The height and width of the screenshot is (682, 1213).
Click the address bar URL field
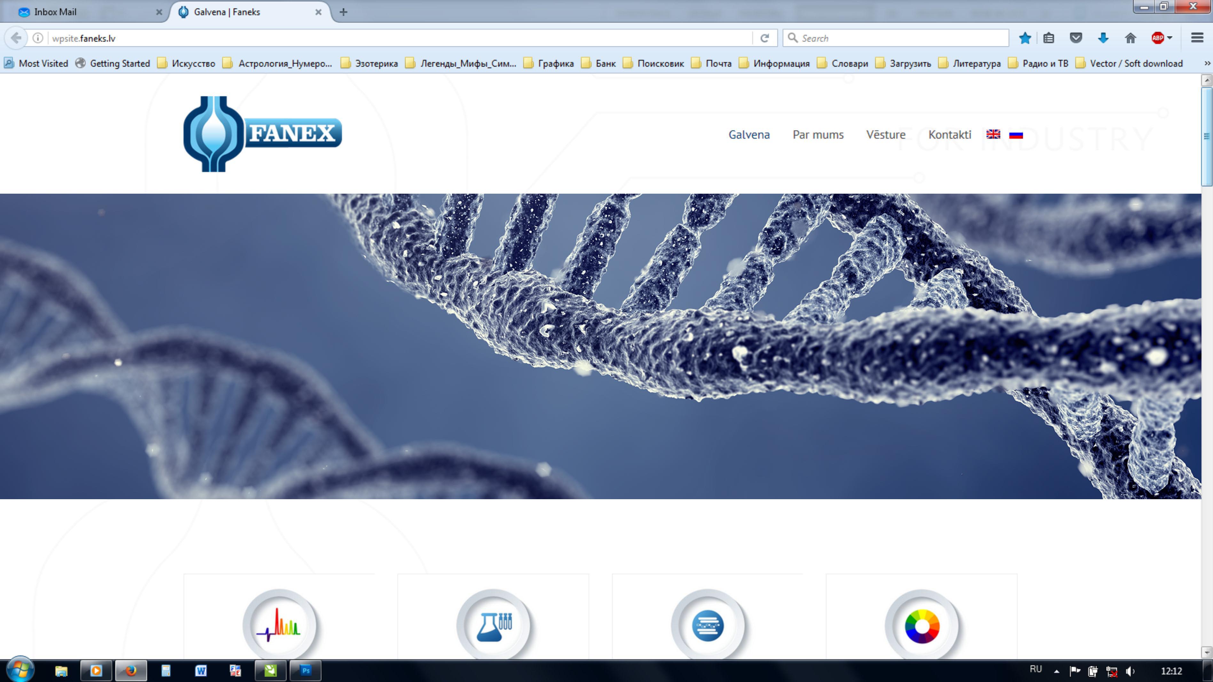400,38
